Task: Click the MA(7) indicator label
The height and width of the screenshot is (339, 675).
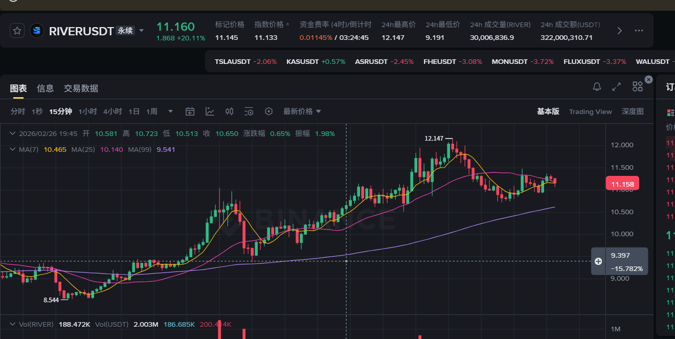Action: click(29, 149)
